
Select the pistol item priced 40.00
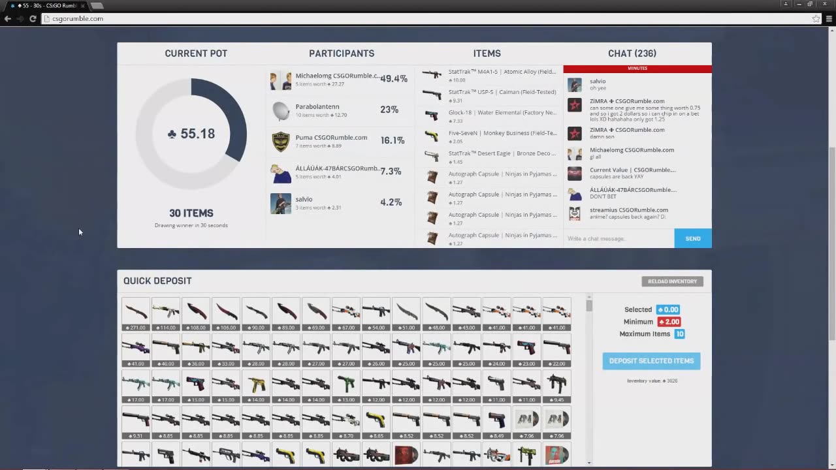click(166, 351)
